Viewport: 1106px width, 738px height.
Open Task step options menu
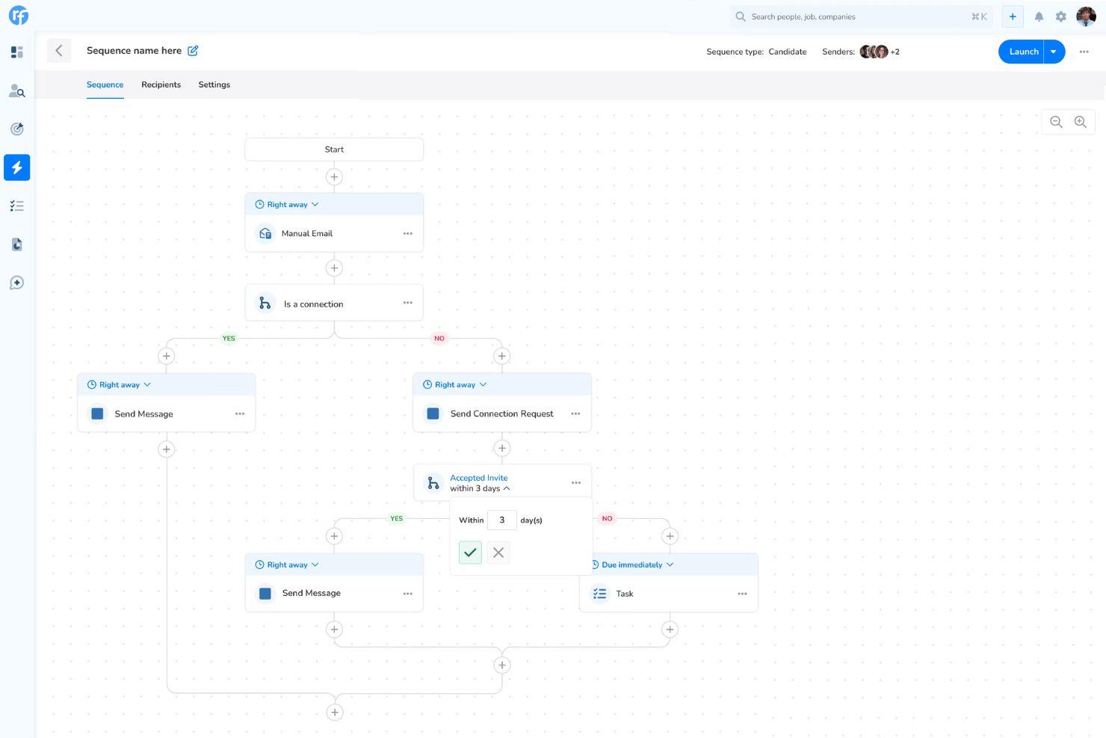(742, 594)
